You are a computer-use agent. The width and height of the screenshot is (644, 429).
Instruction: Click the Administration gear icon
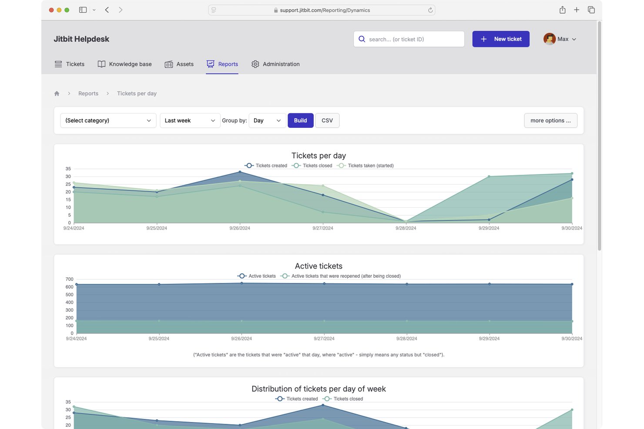pyautogui.click(x=255, y=64)
